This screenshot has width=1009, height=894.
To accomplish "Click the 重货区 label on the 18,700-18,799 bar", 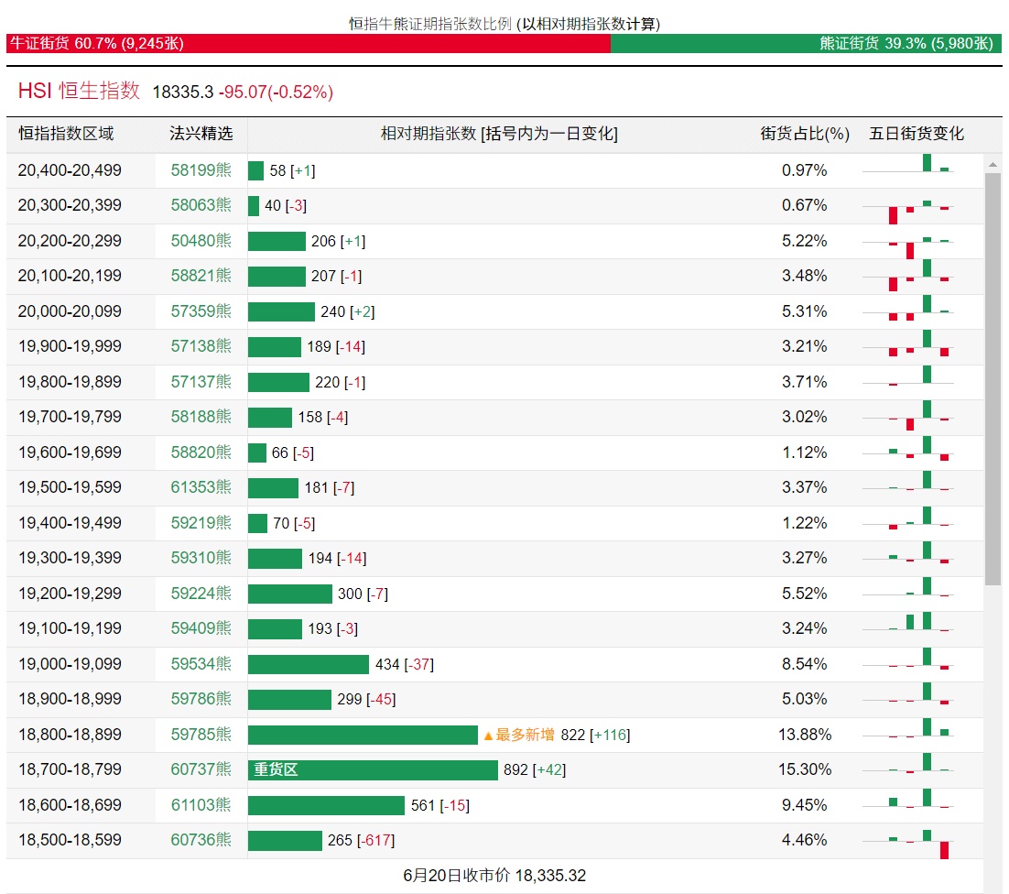I will [277, 770].
